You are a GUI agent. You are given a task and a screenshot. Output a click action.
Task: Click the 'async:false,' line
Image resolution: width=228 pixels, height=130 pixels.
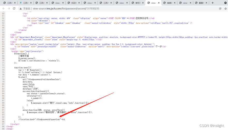29,84
